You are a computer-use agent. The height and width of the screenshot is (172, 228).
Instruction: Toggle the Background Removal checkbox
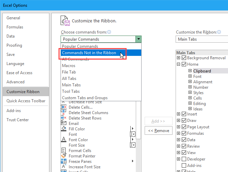184,58
